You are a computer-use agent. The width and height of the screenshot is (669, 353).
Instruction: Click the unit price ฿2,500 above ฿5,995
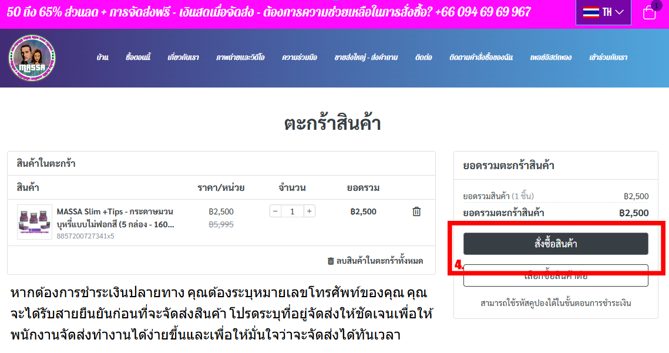221,211
